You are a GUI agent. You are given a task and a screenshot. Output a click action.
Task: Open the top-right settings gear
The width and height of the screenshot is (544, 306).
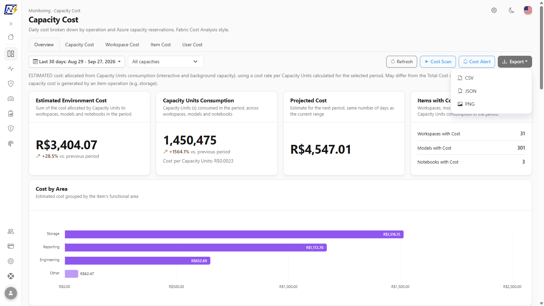tap(494, 10)
